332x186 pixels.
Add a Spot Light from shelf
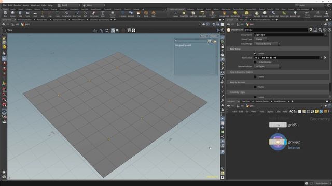193,14
